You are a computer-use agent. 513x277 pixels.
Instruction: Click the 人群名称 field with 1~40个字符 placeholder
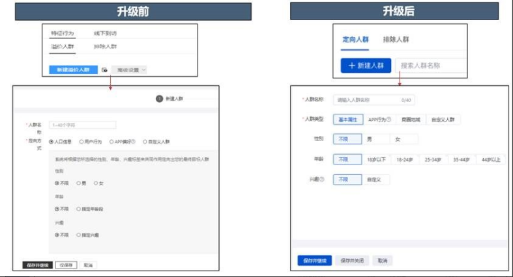pyautogui.click(x=82, y=125)
